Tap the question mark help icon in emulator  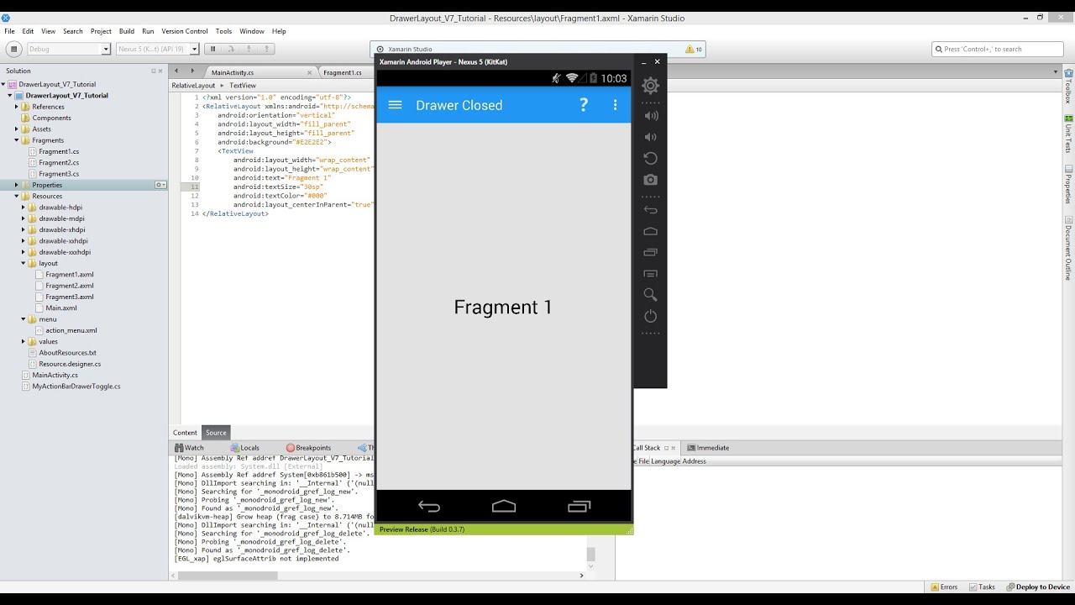(x=584, y=105)
